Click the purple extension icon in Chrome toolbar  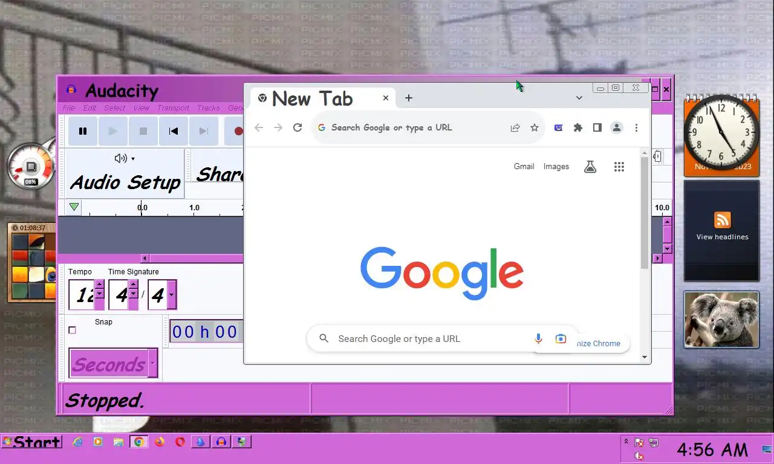559,127
